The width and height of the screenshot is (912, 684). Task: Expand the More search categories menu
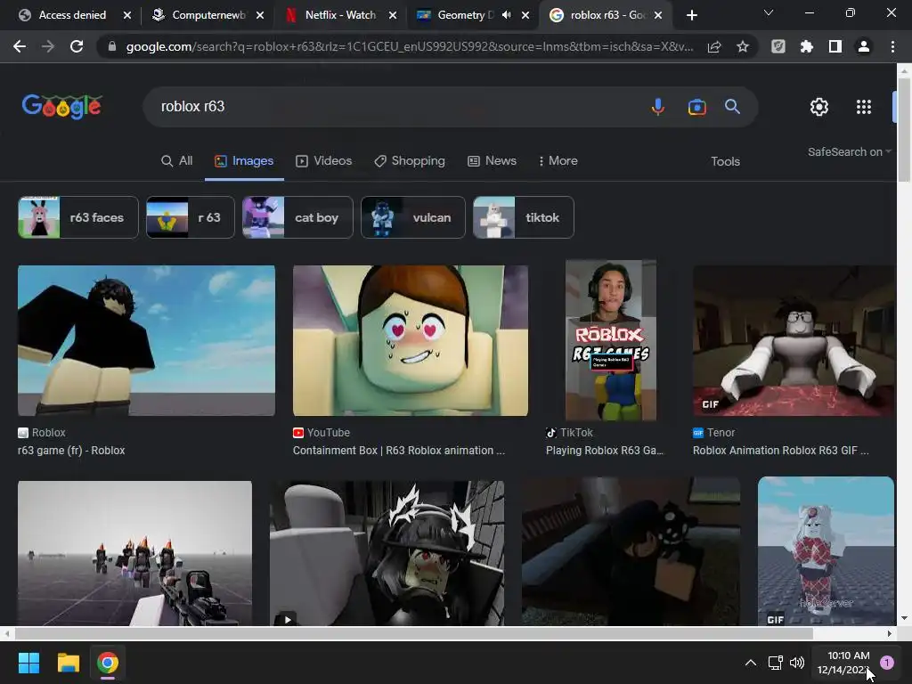tap(558, 160)
